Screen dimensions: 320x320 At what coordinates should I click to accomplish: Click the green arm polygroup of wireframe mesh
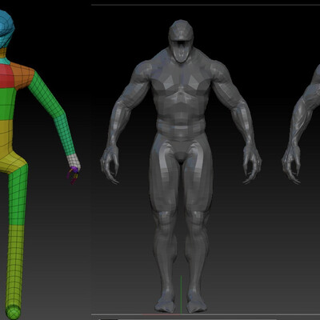coord(52,112)
